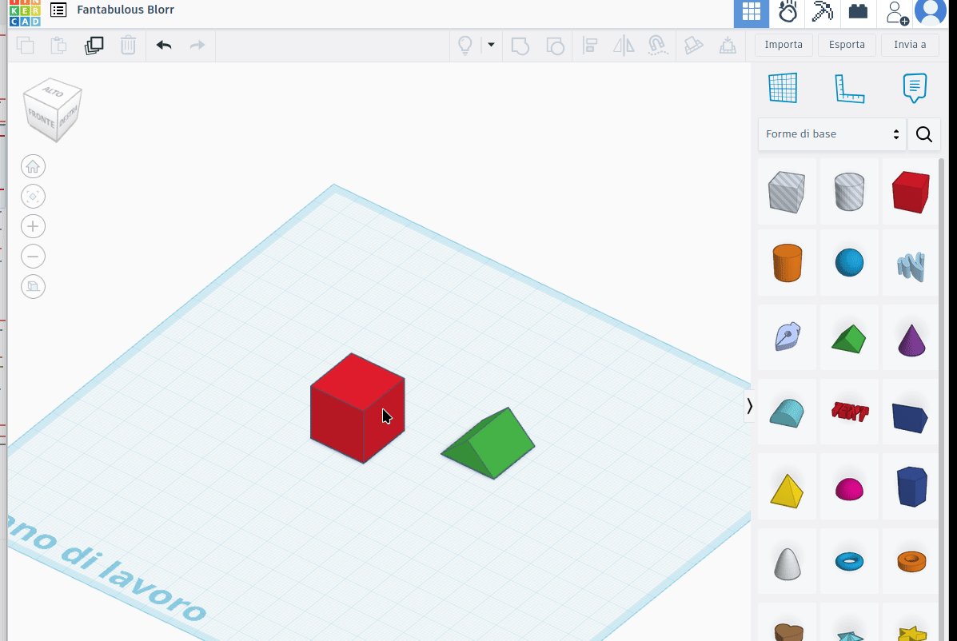
Task: Zoom in with the plus button
Action: 33,226
